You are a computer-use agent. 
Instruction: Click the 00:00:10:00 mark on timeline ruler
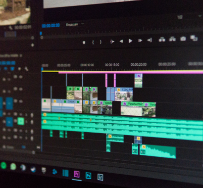tap(87, 65)
